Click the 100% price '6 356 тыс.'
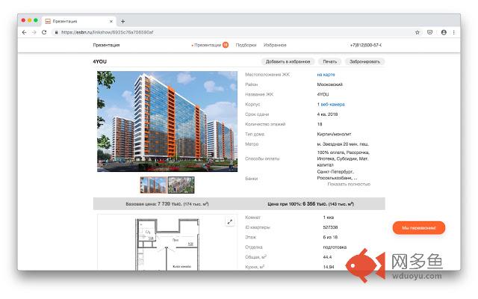This screenshot has height=299, width=478. 315,204
